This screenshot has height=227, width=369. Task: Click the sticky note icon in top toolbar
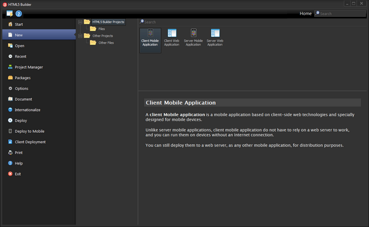click(9, 14)
